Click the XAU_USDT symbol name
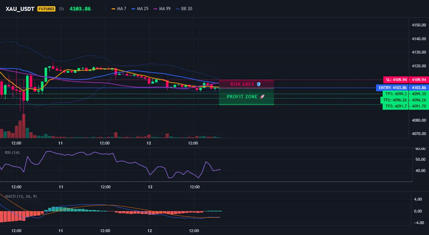The height and width of the screenshot is (235, 429). pyautogui.click(x=20, y=9)
